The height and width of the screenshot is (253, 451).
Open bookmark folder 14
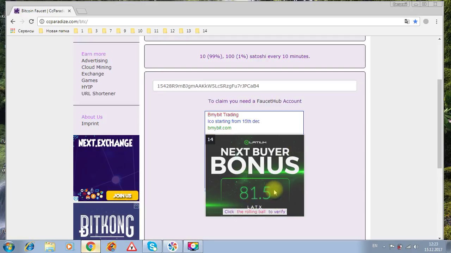pos(201,31)
